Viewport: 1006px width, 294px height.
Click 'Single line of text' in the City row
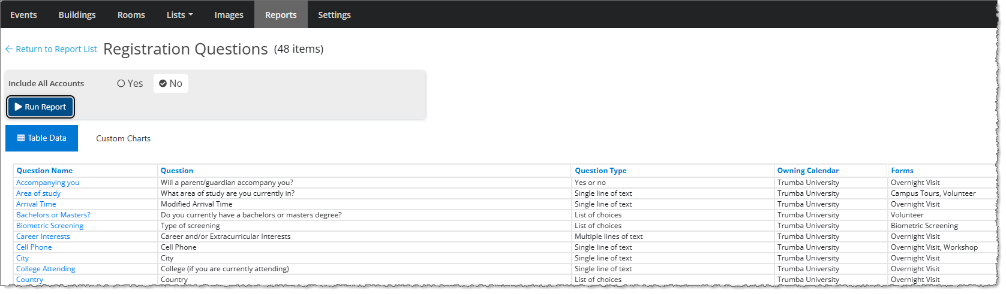coord(603,258)
